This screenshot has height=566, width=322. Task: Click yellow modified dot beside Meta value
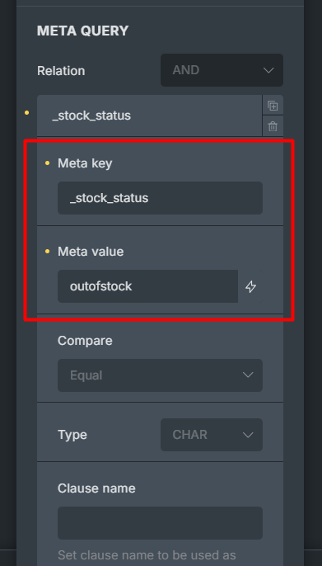tap(47, 252)
